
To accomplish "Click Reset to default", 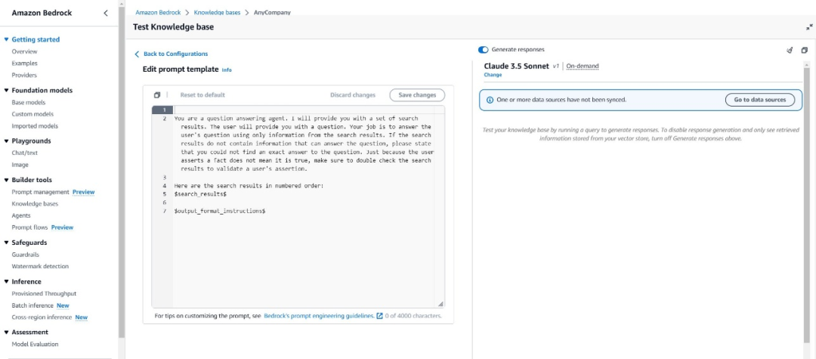I will pos(202,95).
